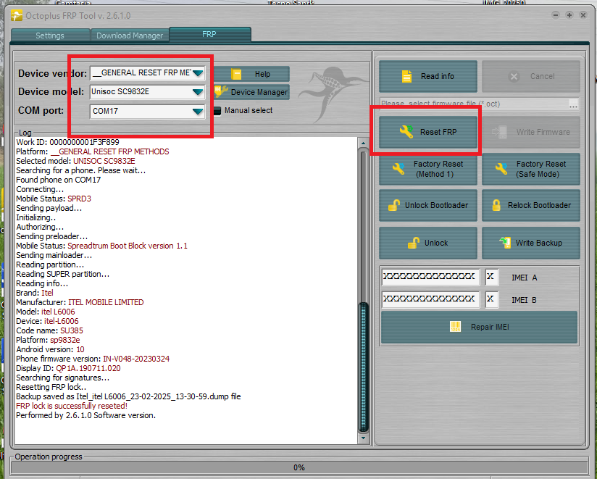This screenshot has width=597, height=479.
Task: Enable the Manual select checkbox
Action: pos(217,111)
